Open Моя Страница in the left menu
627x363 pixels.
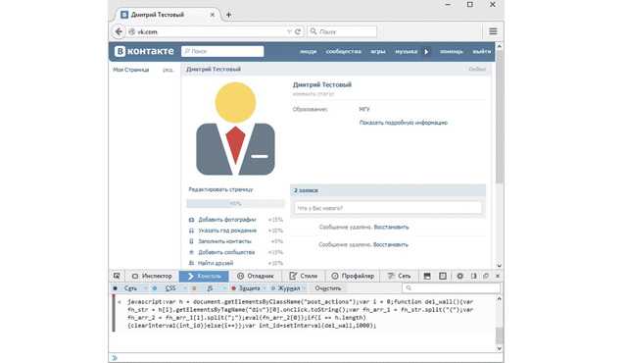pos(130,70)
